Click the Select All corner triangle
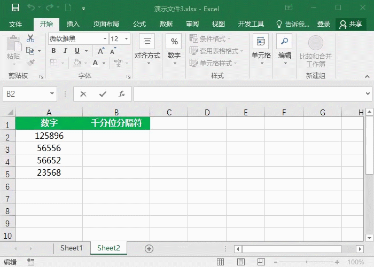The image size is (374, 267). [x=10, y=112]
